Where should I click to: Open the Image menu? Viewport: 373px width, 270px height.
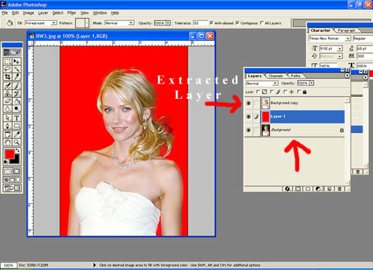pyautogui.click(x=28, y=13)
